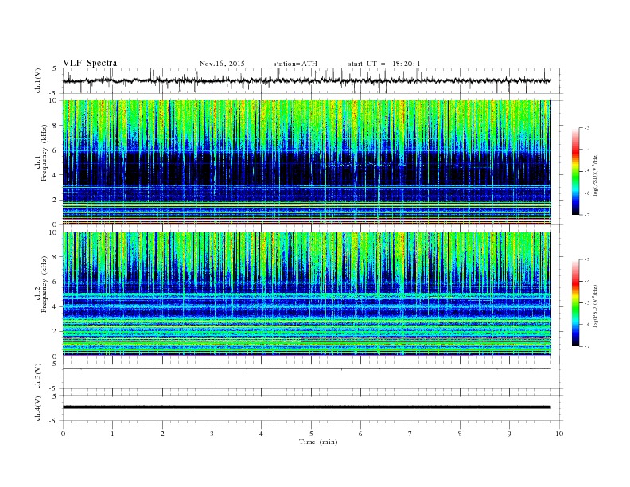630x487 pixels.
Task: Click inside the ch.2 spectrogram panel
Action: click(306, 294)
